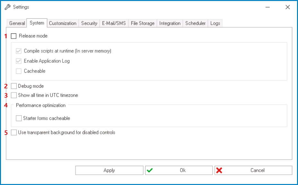
Task: View the Logs tab
Action: pos(215,23)
